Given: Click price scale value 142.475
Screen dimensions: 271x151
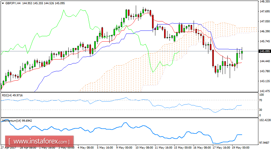Looking at the screenshot, I should point(265,91).
